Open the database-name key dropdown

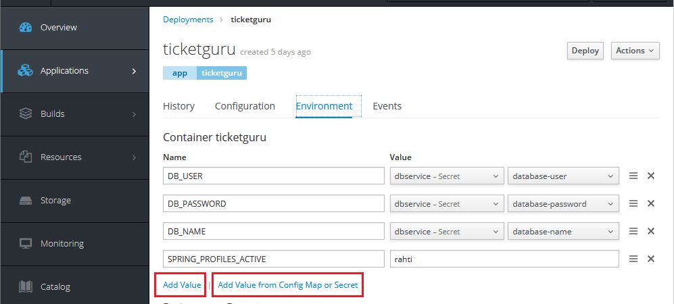[x=563, y=232]
